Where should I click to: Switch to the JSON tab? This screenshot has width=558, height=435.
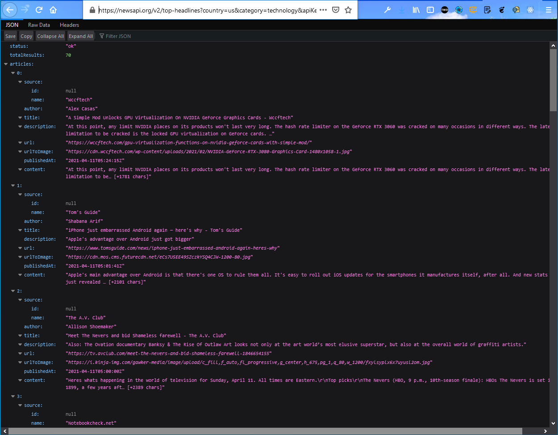point(12,25)
